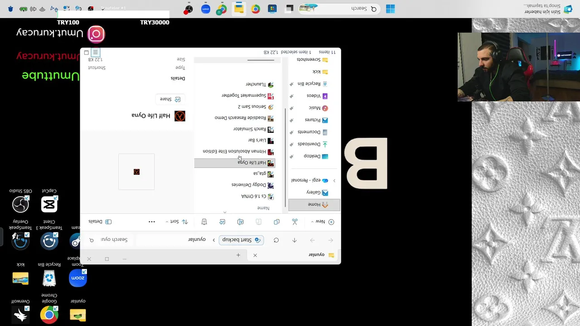The image size is (580, 326).
Task: Select the Ranch Simulator shortcut
Action: [x=253, y=129]
